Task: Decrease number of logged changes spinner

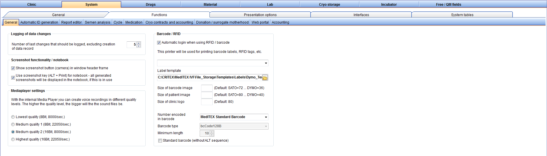Action: tap(139, 46)
